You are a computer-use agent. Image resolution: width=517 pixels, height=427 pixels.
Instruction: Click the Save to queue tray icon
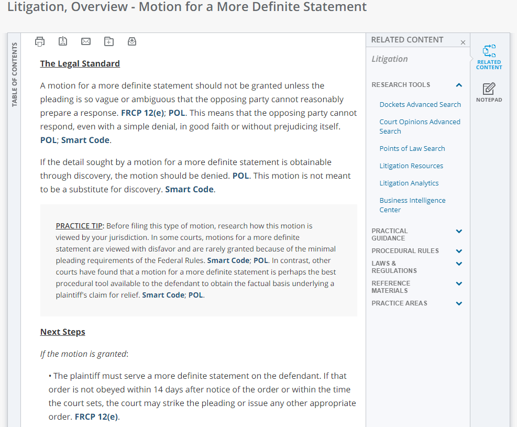(132, 41)
